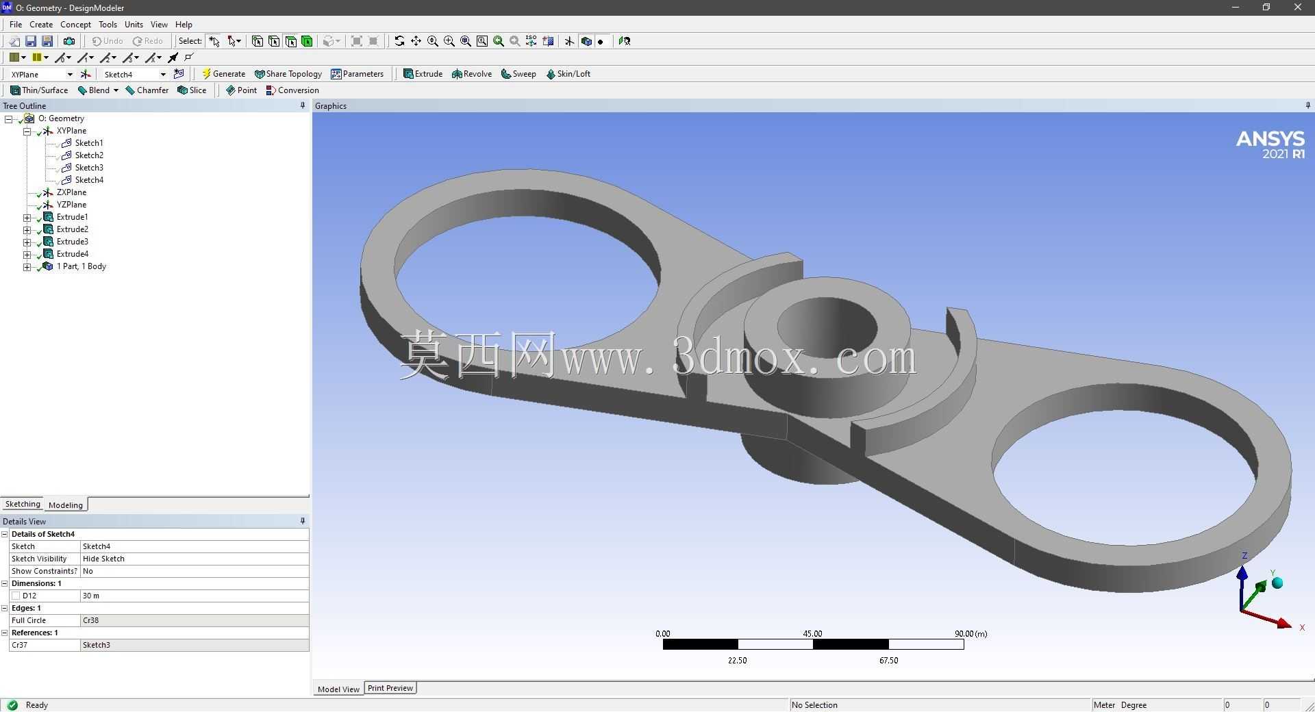Click the Extrude button
1315x712 pixels.
(x=423, y=74)
